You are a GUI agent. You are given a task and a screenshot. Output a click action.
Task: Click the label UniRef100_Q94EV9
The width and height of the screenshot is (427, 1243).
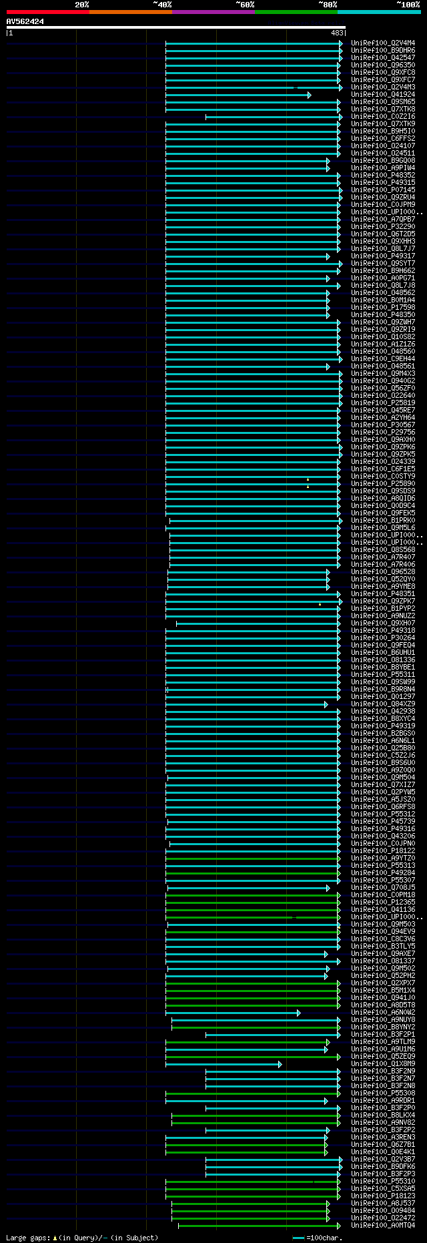pyautogui.click(x=383, y=932)
